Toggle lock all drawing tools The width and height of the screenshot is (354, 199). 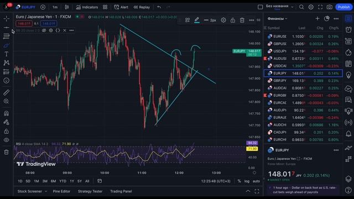coord(6,131)
